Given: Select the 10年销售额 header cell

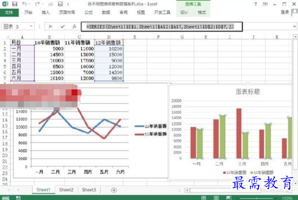Looking at the screenshot, I should [x=49, y=43].
